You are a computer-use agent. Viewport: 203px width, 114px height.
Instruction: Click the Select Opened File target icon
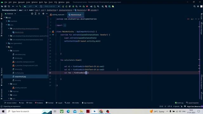coord(32,14)
